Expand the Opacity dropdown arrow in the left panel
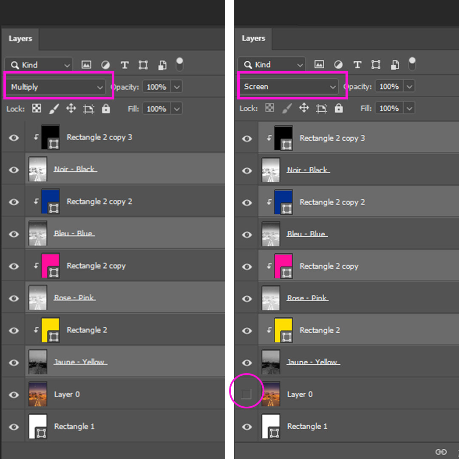 [x=177, y=87]
